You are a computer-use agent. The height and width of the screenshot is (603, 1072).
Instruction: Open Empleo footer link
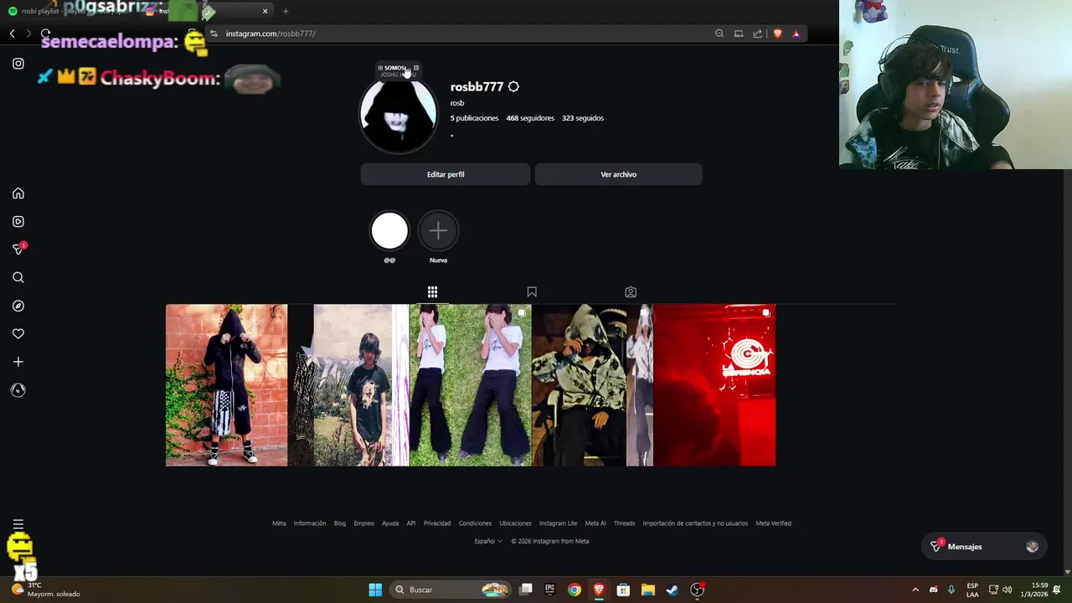pyautogui.click(x=363, y=523)
